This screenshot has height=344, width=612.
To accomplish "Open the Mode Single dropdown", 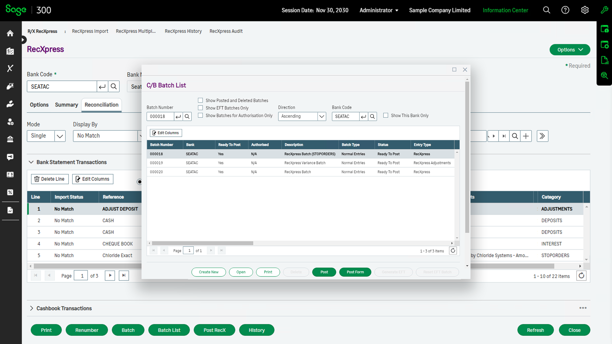I will point(60,136).
